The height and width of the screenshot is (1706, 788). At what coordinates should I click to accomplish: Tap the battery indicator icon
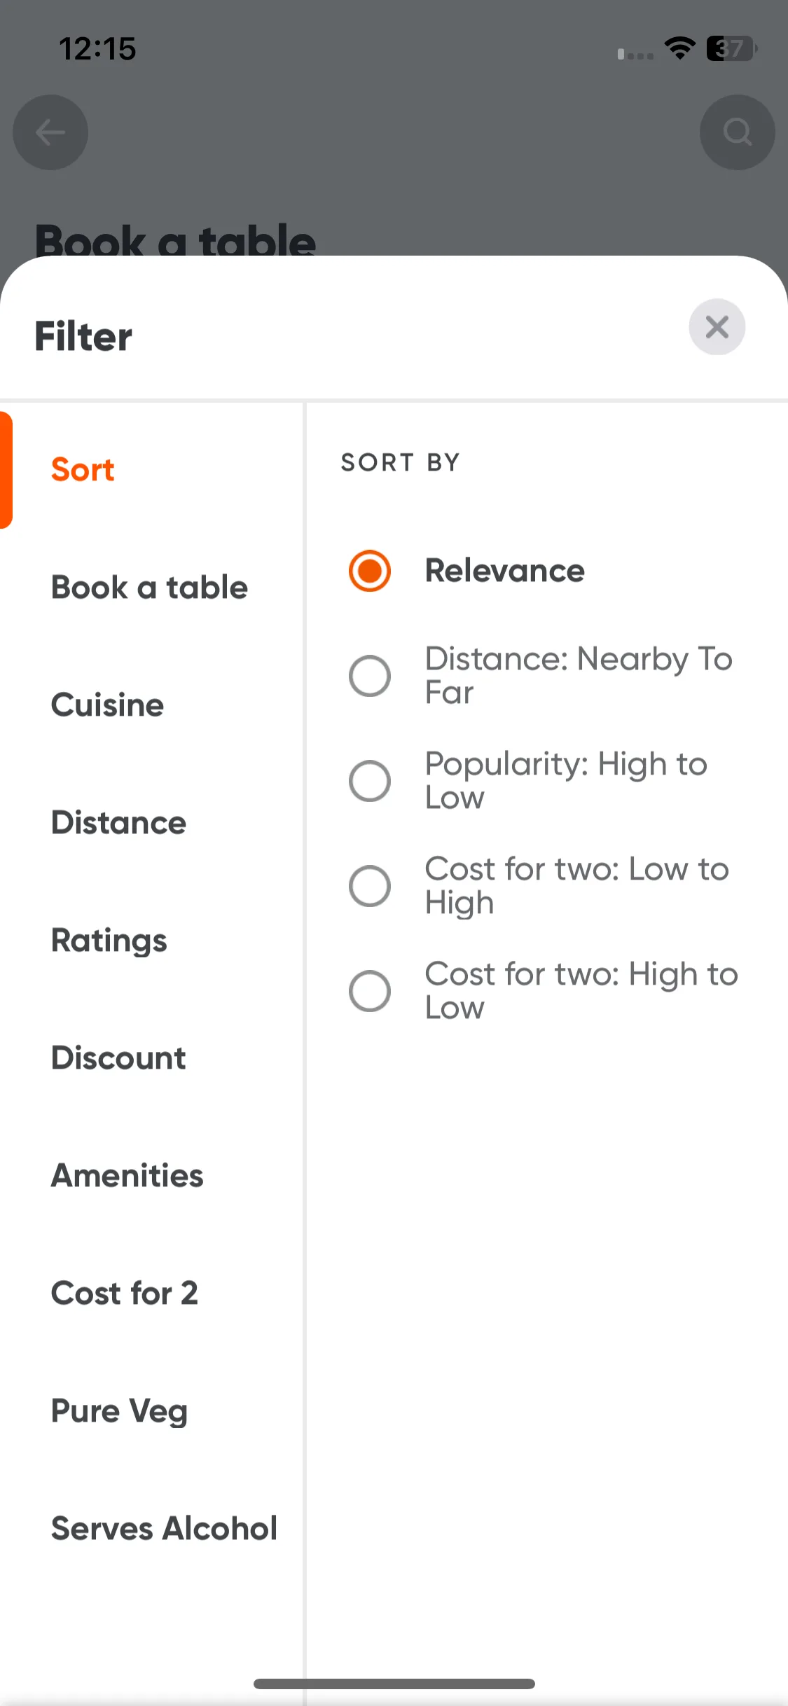pos(731,48)
